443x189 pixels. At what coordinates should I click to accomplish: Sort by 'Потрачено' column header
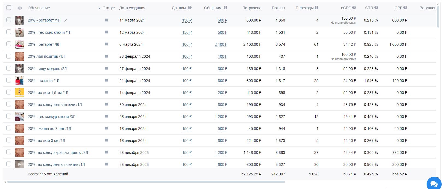(252, 8)
